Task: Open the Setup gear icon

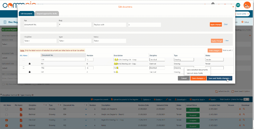Action: [x=242, y=22]
